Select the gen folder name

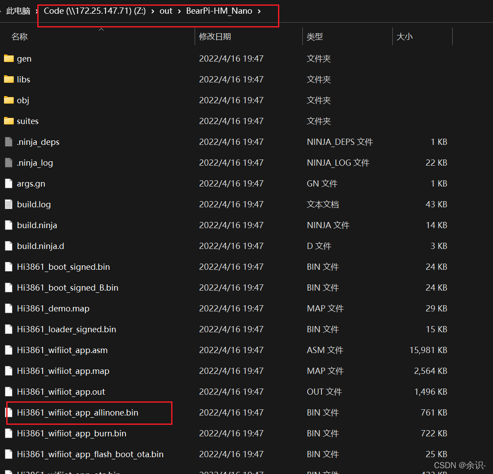coord(24,59)
